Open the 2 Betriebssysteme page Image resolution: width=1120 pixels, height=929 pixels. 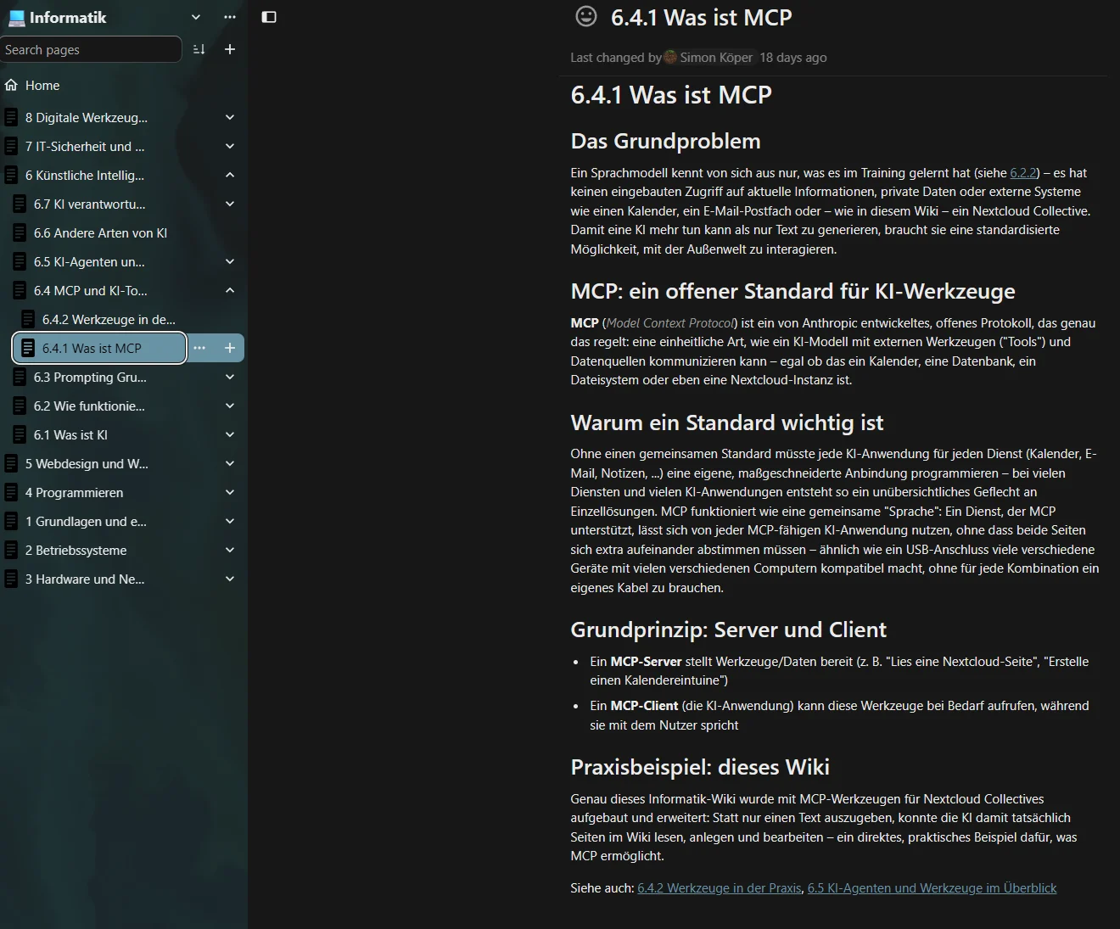[x=76, y=551]
